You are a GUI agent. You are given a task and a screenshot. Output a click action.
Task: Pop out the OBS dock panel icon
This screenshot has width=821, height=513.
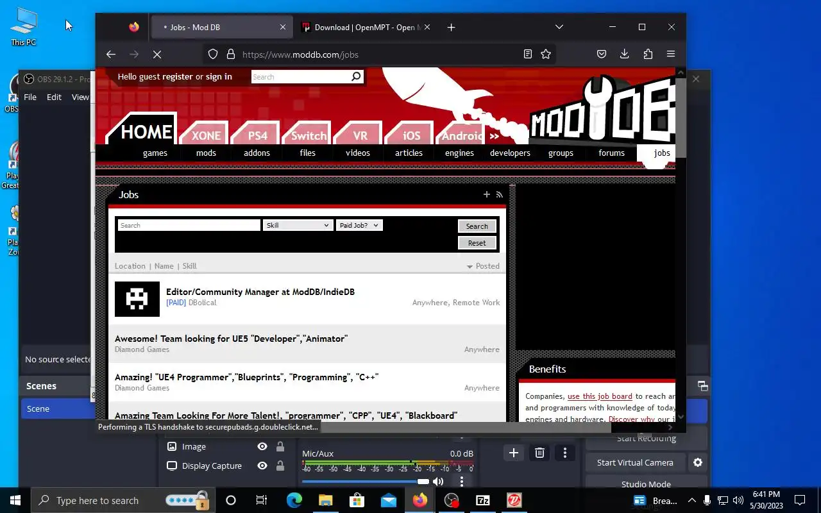click(703, 386)
